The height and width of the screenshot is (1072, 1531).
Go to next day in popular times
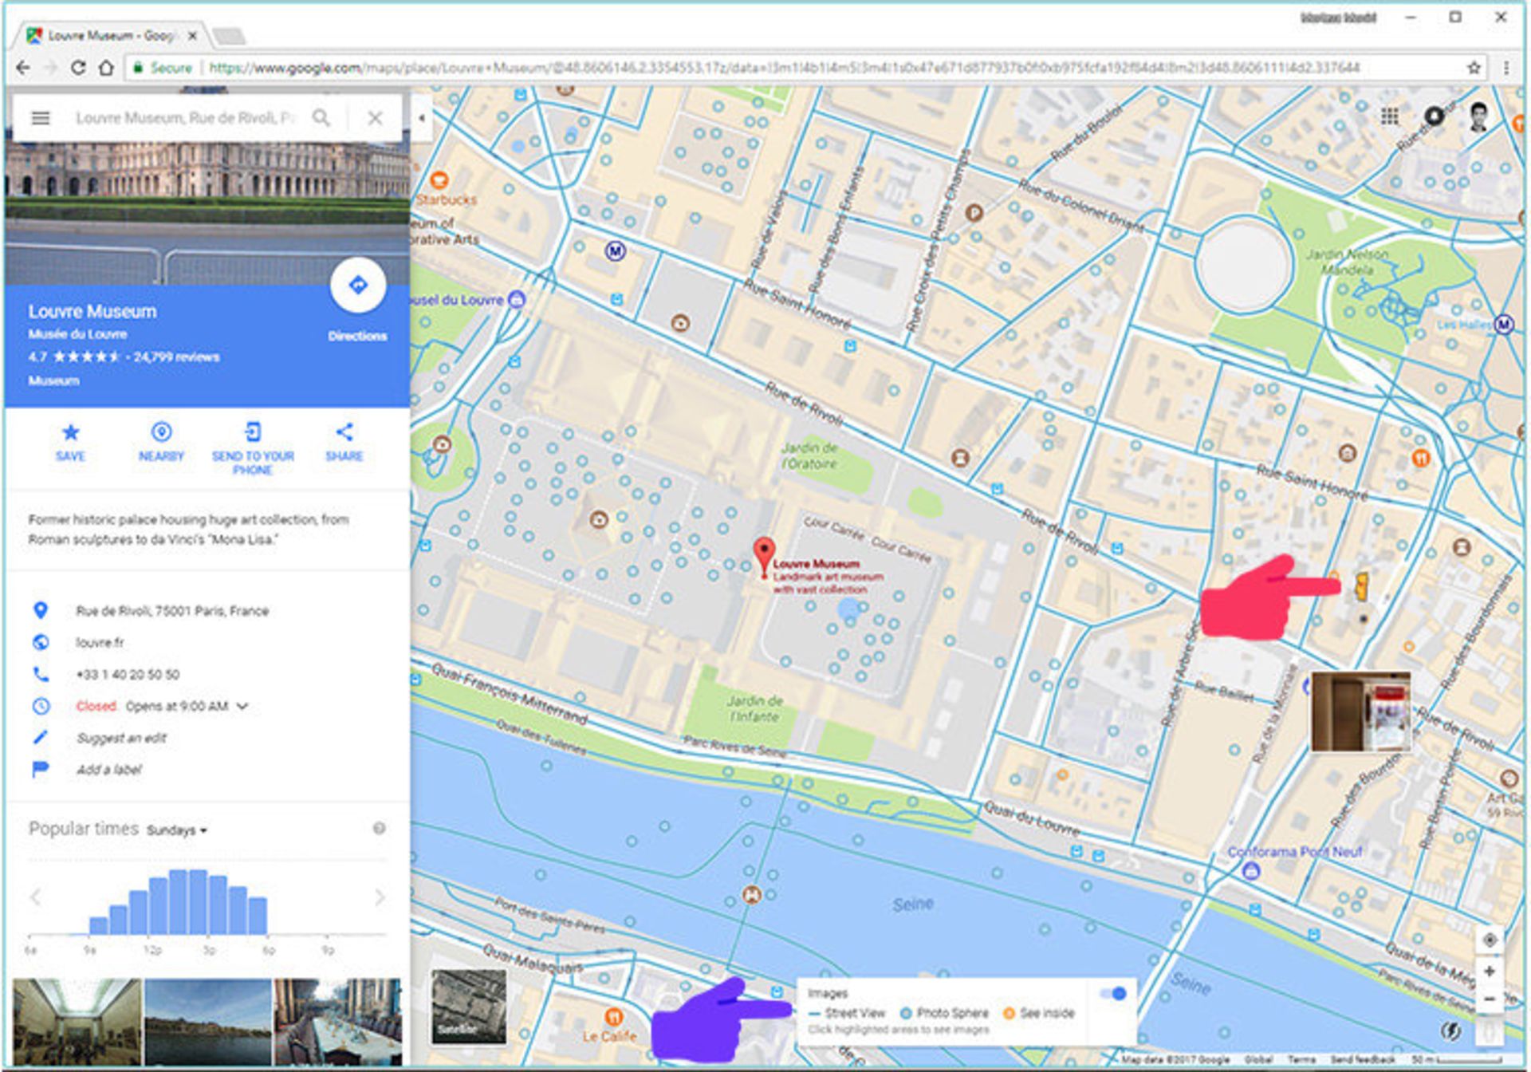tap(380, 897)
